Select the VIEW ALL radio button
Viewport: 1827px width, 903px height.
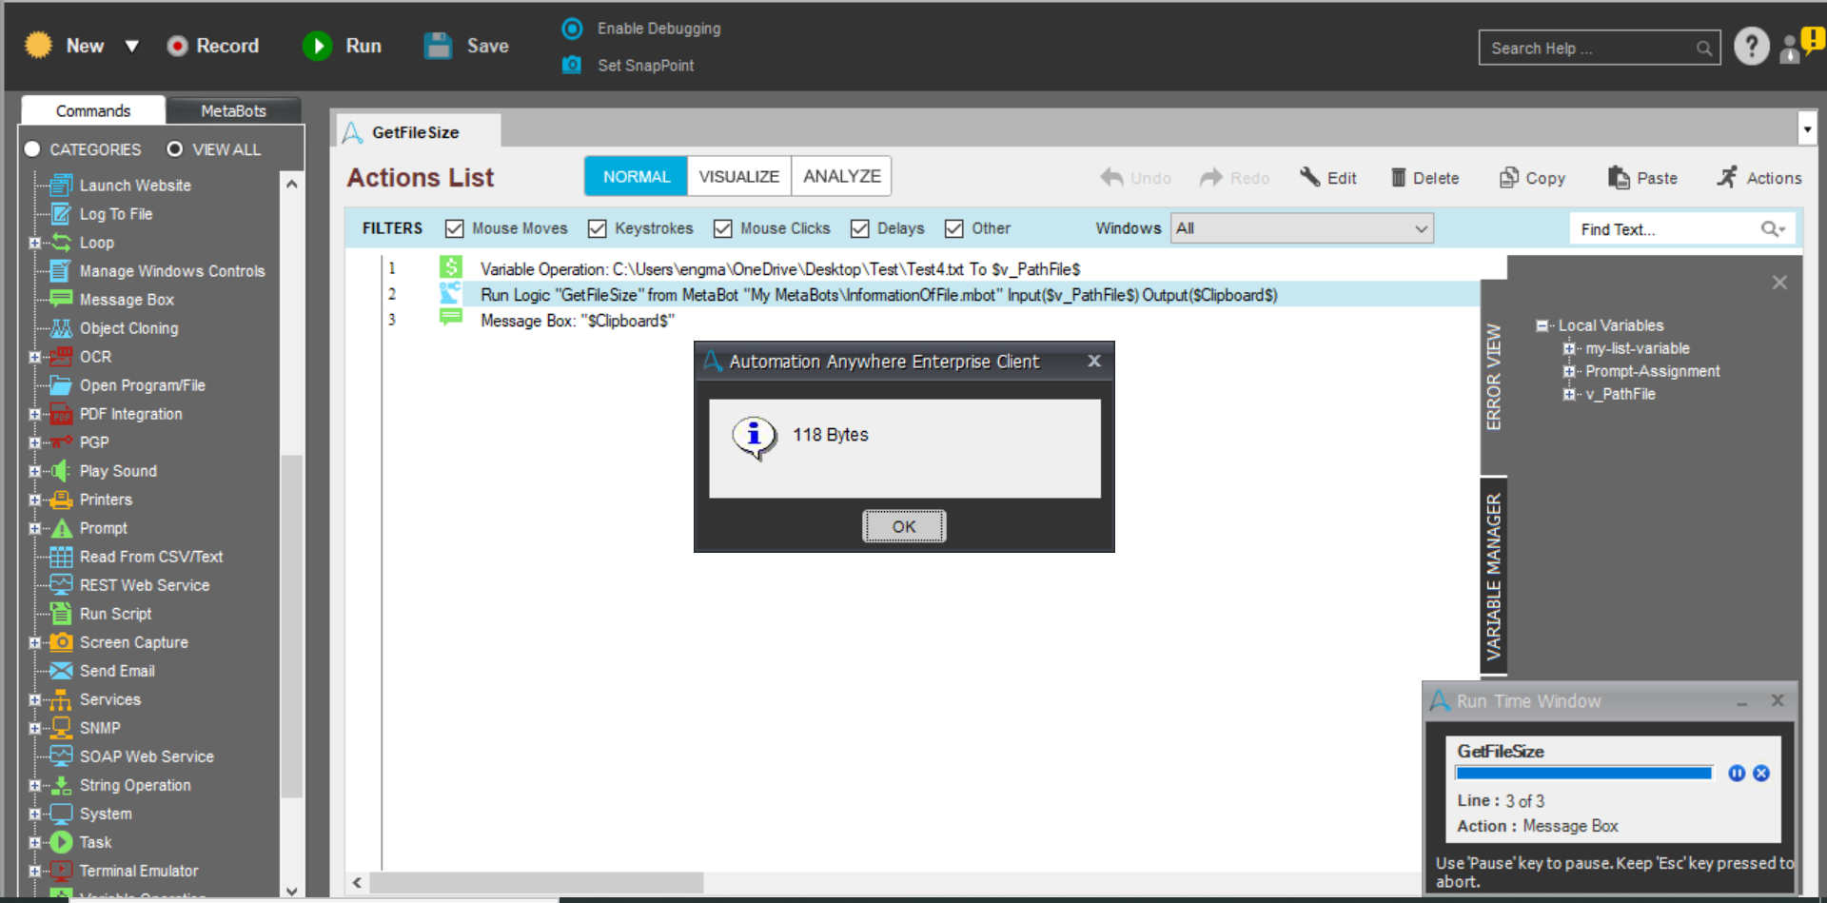point(175,149)
